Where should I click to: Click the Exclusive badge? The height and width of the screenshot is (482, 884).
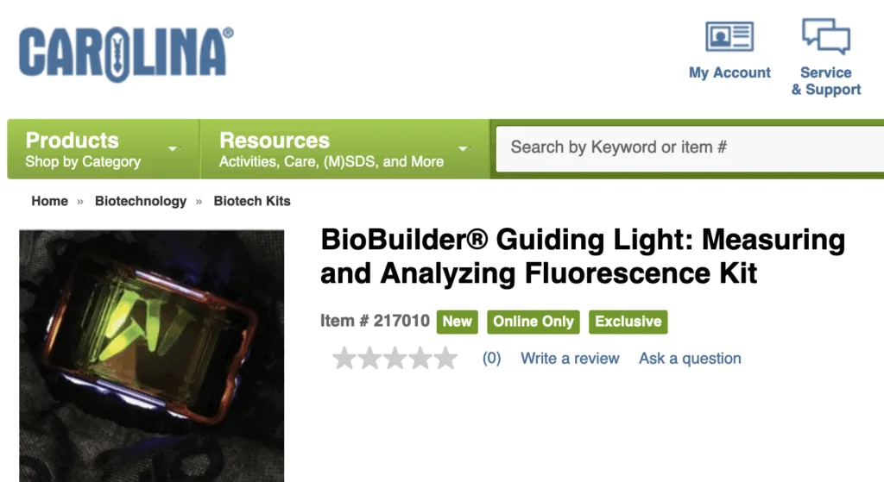[x=628, y=322]
